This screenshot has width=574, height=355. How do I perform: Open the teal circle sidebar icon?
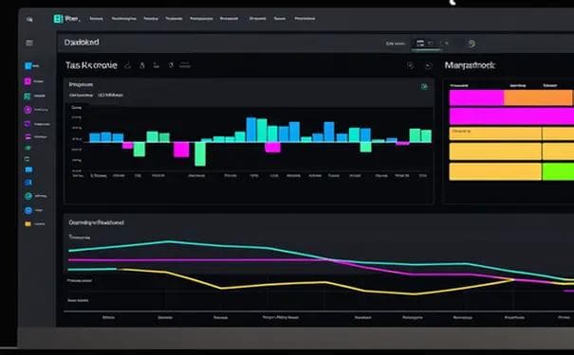(x=28, y=196)
